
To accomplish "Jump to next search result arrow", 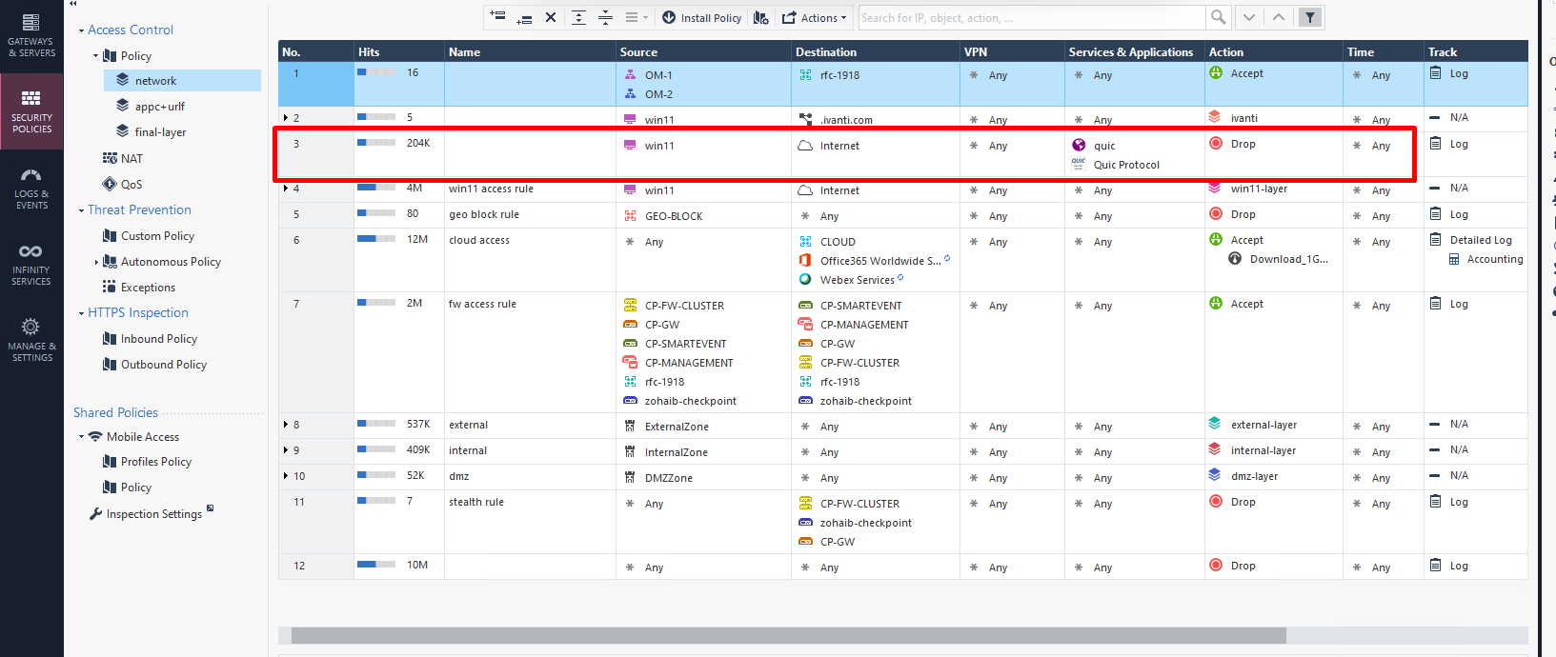I will coord(1249,17).
